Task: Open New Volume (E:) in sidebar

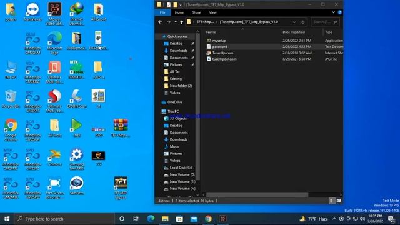Action: [182, 182]
